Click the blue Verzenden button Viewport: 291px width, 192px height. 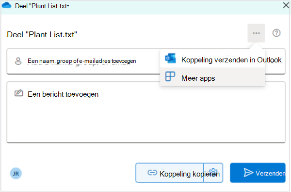point(258,173)
